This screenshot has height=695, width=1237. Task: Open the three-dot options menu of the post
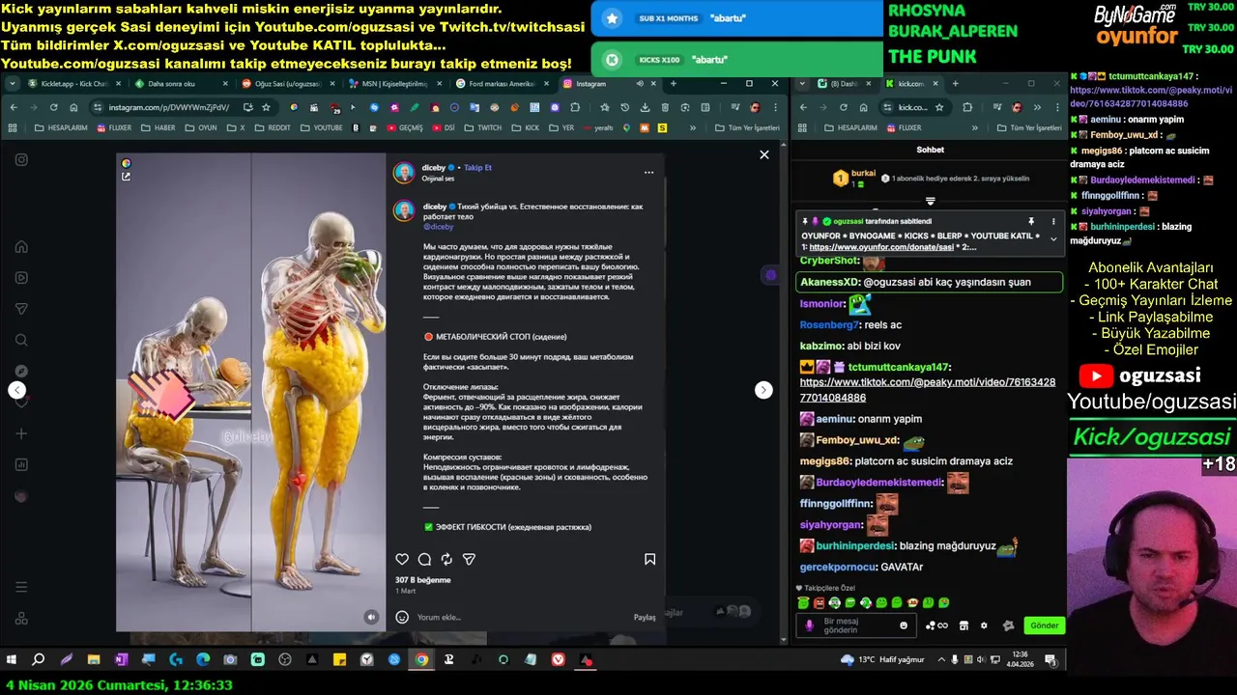[648, 173]
